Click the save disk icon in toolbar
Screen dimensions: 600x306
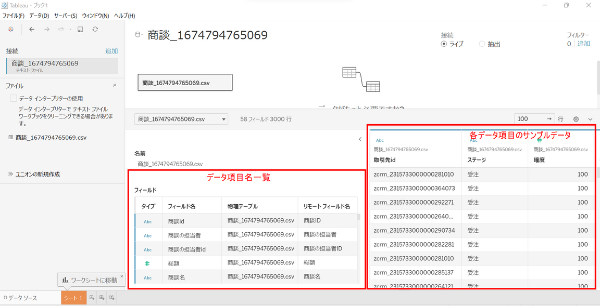tap(80, 30)
